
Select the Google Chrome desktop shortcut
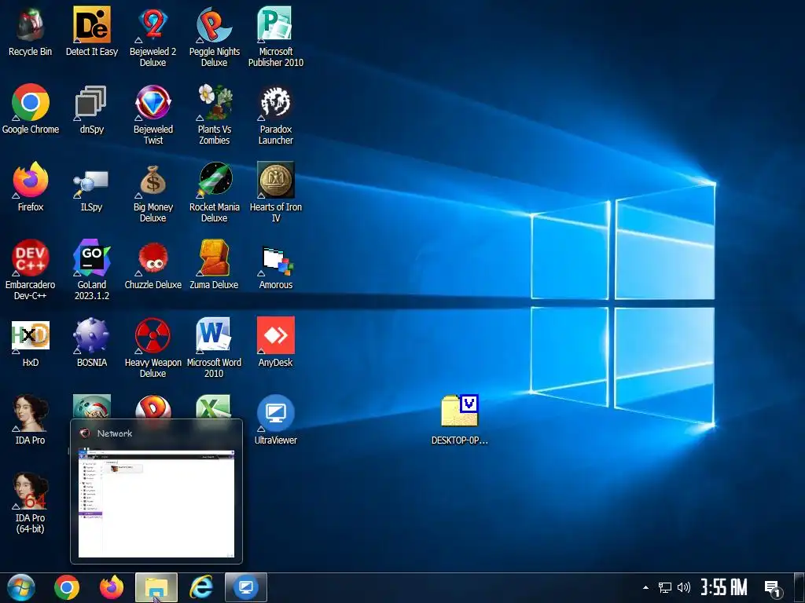(31, 110)
